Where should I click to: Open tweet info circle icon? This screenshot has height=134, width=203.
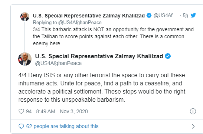[x=193, y=111]
